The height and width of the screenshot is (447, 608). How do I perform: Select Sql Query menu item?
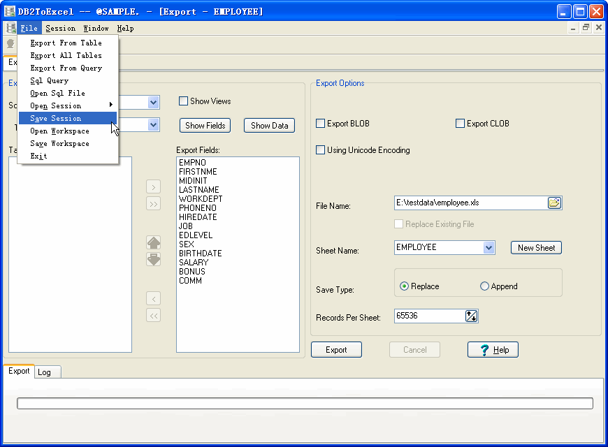pos(68,80)
